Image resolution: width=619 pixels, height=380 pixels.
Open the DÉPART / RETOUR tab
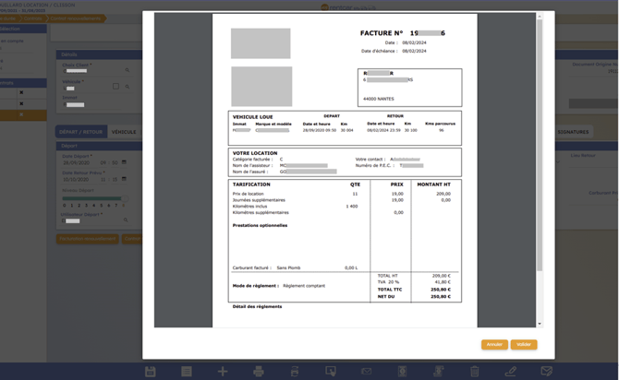[80, 132]
